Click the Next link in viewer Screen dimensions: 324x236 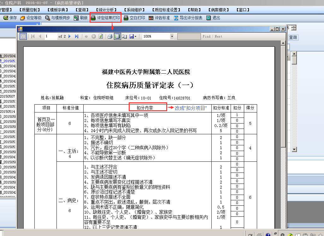tap(218, 36)
